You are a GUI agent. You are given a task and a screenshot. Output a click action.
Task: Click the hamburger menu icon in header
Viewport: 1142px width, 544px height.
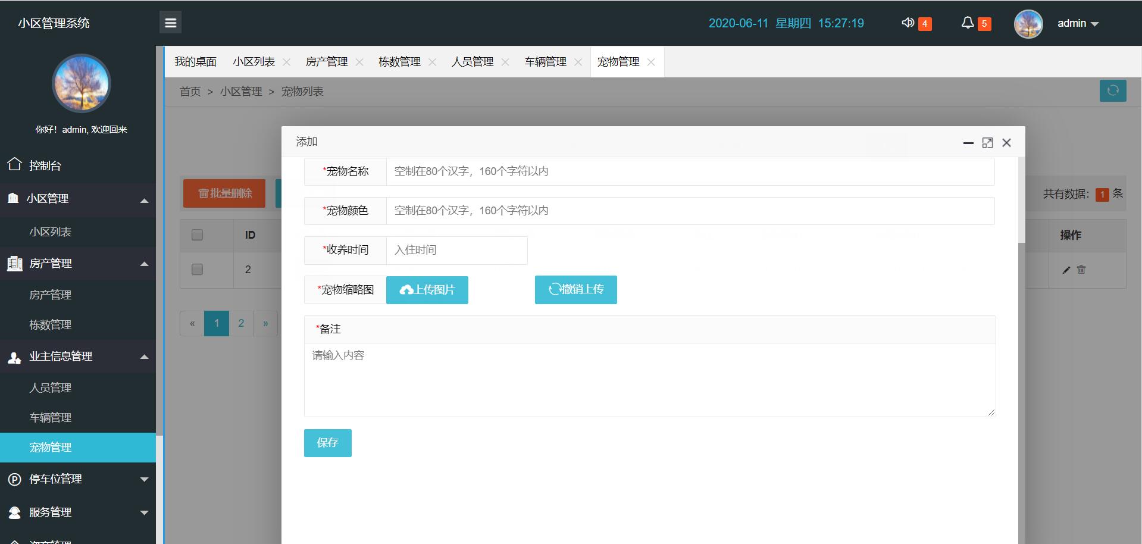click(x=170, y=23)
